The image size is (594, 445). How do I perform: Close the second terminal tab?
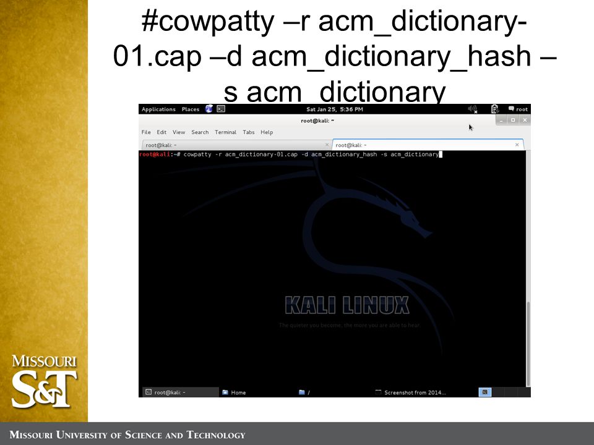point(517,145)
